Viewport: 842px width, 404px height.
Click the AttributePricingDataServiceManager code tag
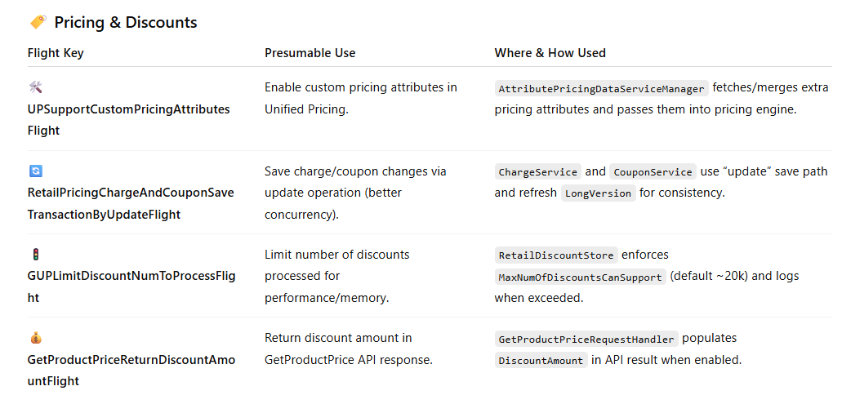click(x=601, y=88)
